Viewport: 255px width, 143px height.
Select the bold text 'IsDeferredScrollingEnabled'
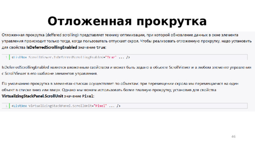(x=52, y=47)
